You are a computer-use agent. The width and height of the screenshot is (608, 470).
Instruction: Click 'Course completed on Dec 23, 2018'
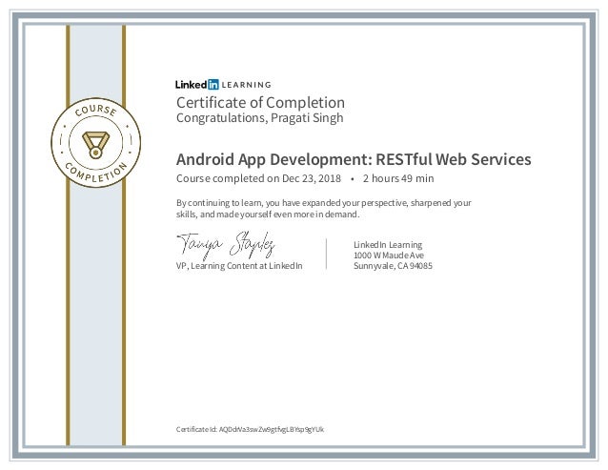point(258,178)
